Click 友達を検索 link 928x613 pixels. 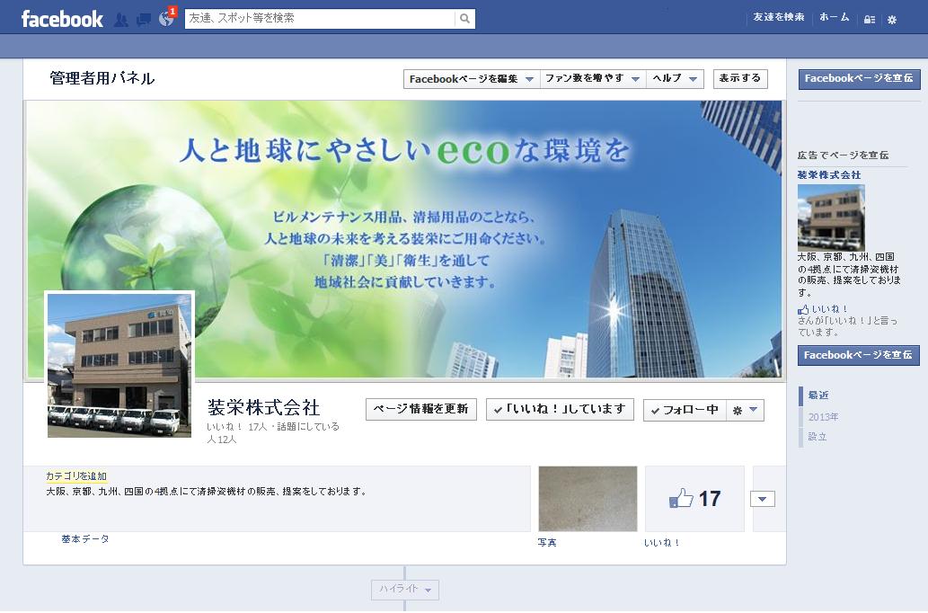tap(778, 17)
